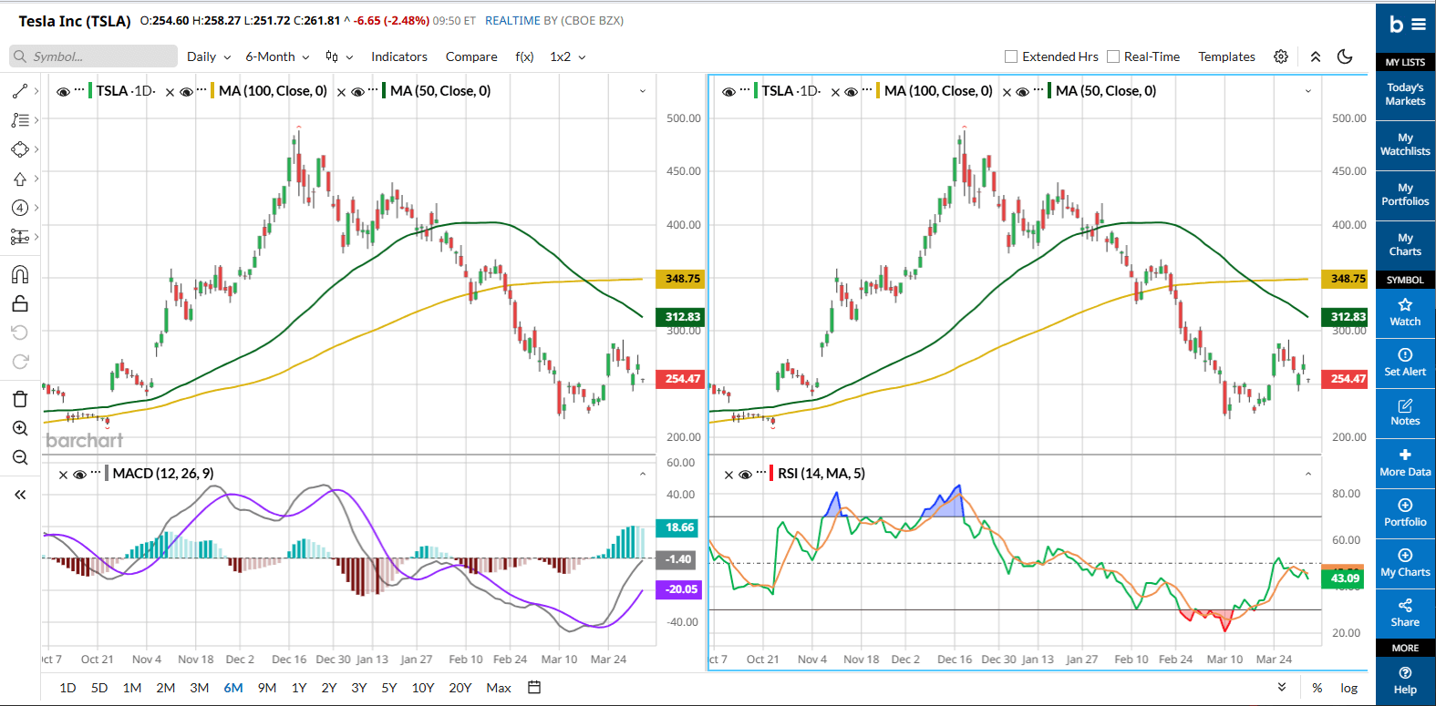The width and height of the screenshot is (1436, 706).
Task: Enable the Real-Time checkbox
Action: [1113, 56]
